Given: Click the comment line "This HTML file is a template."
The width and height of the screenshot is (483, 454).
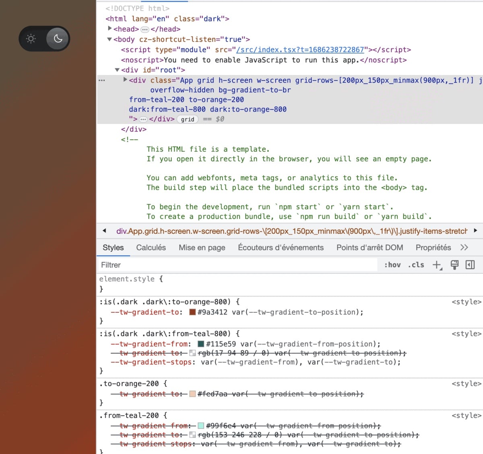Looking at the screenshot, I should point(208,149).
